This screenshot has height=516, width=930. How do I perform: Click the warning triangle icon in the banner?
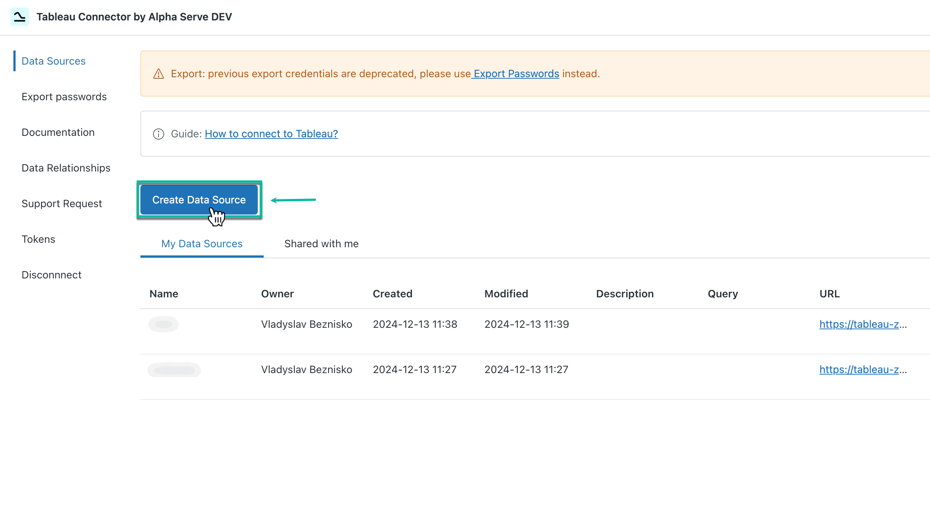point(159,74)
